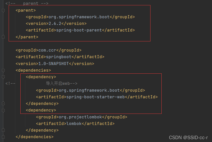The width and height of the screenshot is (212, 142).
Task: Fold the lombok dependency block
Action: (x=3, y=111)
